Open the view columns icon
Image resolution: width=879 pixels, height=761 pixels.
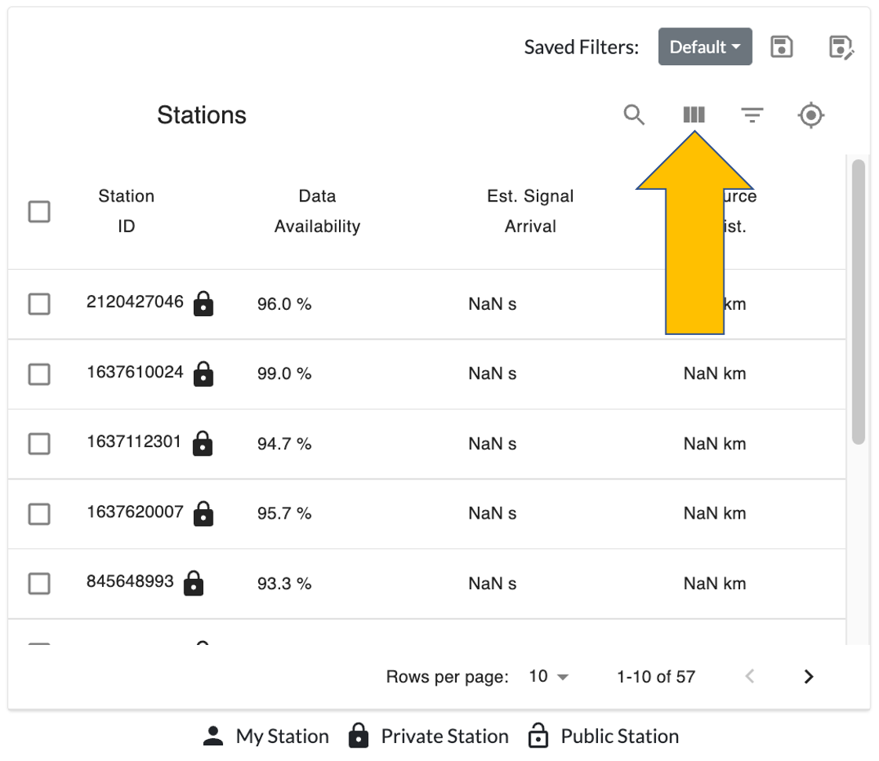point(694,115)
